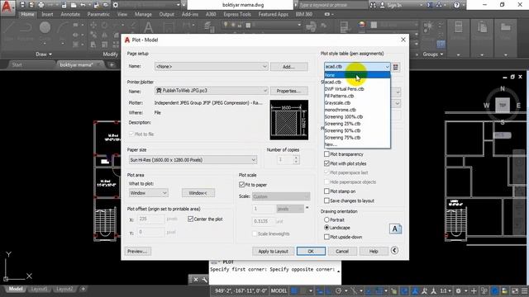
Task: Uncheck Center the plot
Action: (x=190, y=219)
